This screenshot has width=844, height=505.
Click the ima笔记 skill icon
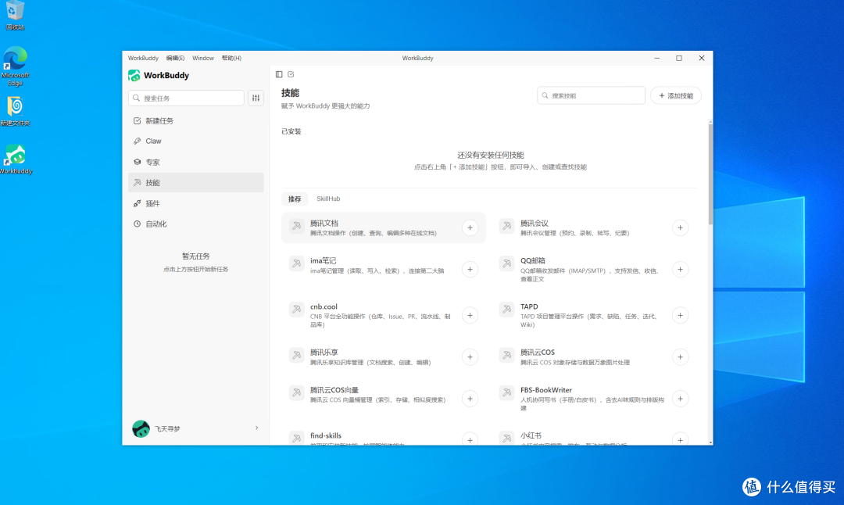pos(297,263)
